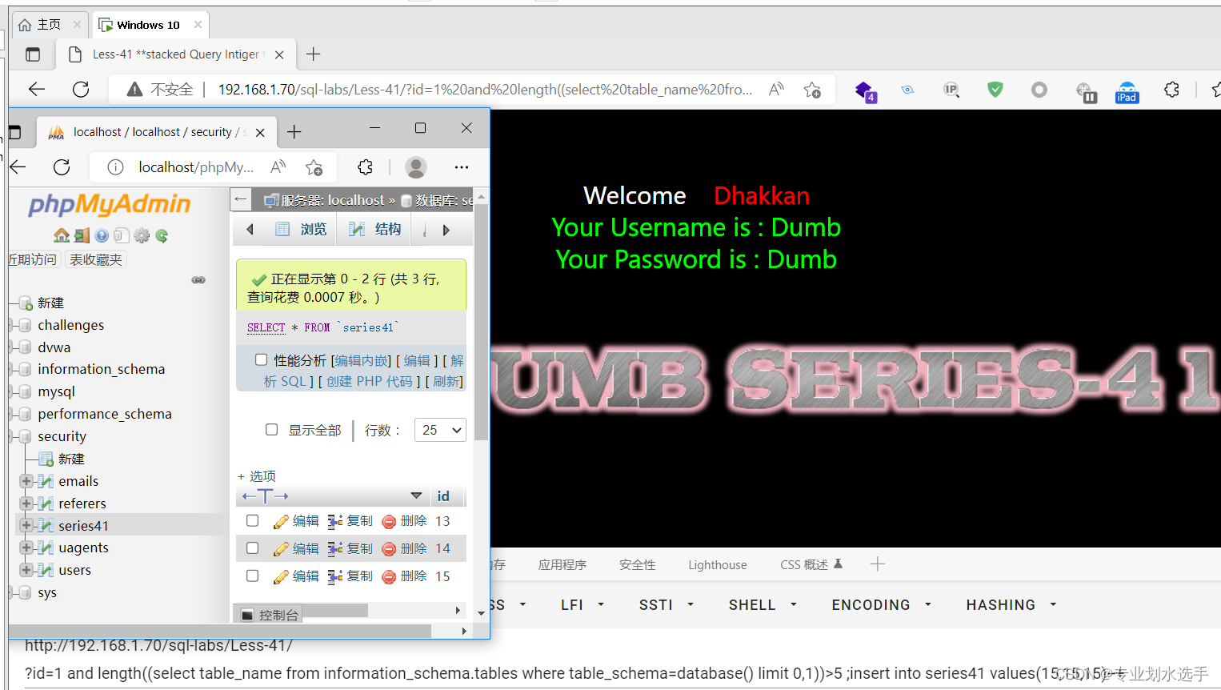Viewport: 1221px width, 690px height.
Task: Enable the 性能分析 profiling checkbox
Action: coord(261,360)
